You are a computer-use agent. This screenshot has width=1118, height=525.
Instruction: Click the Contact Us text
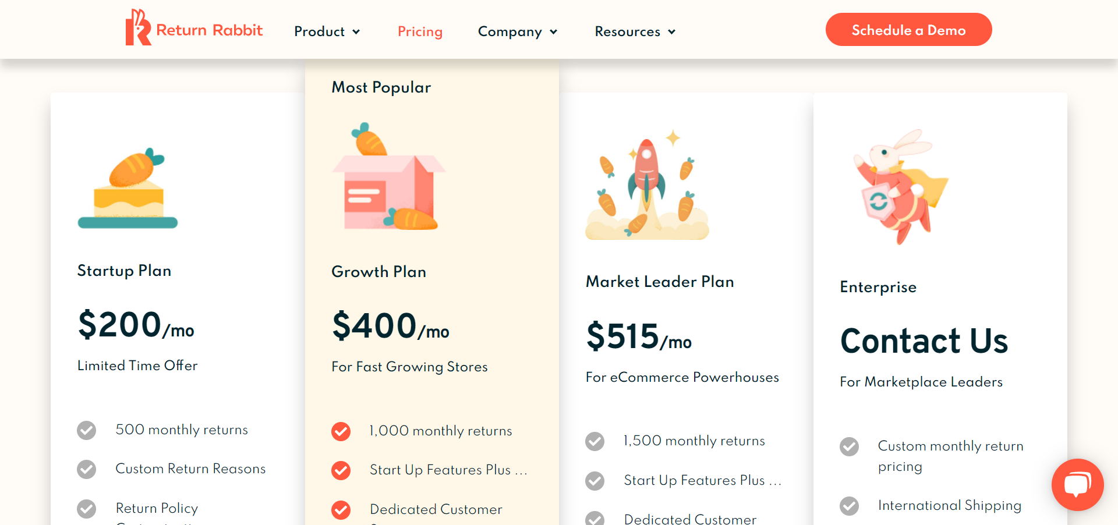point(924,341)
